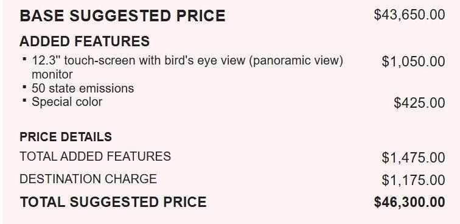Click the PRICE DETAILS heading
460x224 pixels.
click(66, 137)
